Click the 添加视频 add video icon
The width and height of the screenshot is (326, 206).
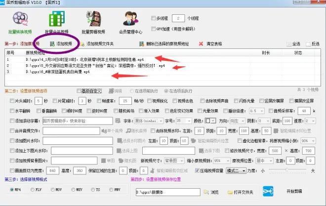point(52,44)
